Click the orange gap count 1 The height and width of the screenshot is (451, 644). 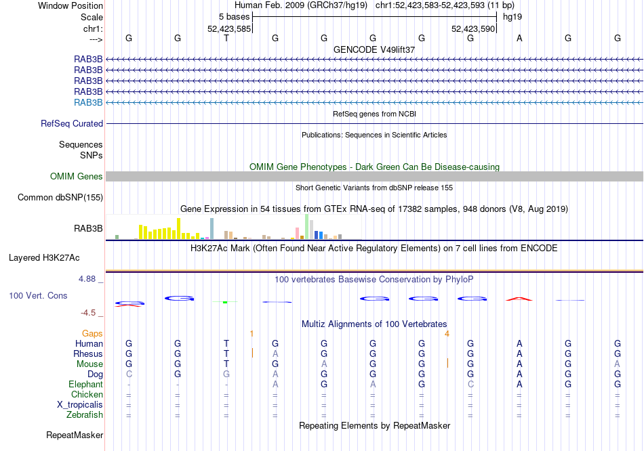(x=251, y=334)
